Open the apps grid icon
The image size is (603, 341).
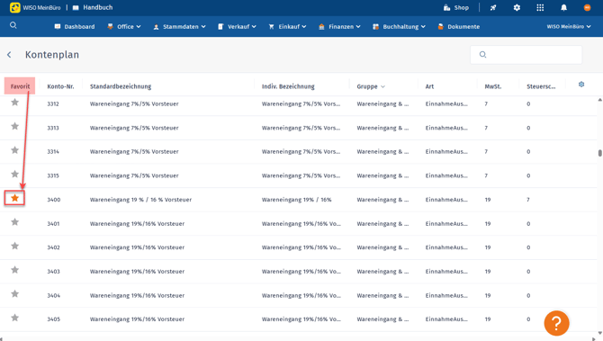[x=540, y=8]
